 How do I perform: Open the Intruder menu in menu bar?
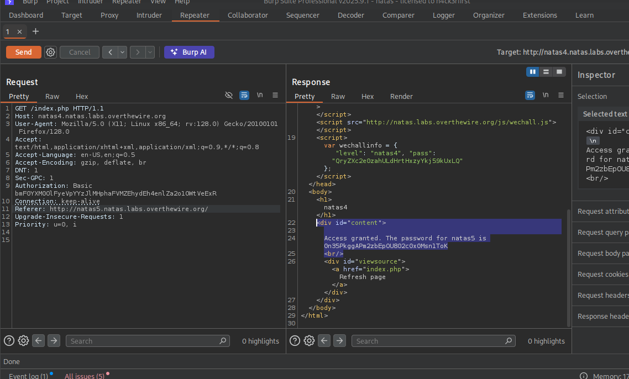[90, 2]
